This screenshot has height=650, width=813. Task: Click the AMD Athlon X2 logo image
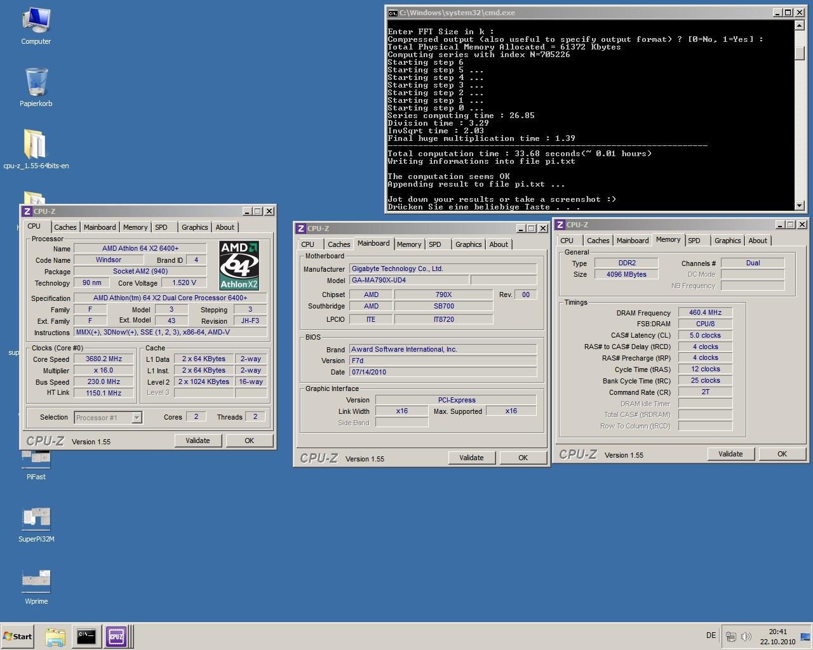[x=239, y=265]
